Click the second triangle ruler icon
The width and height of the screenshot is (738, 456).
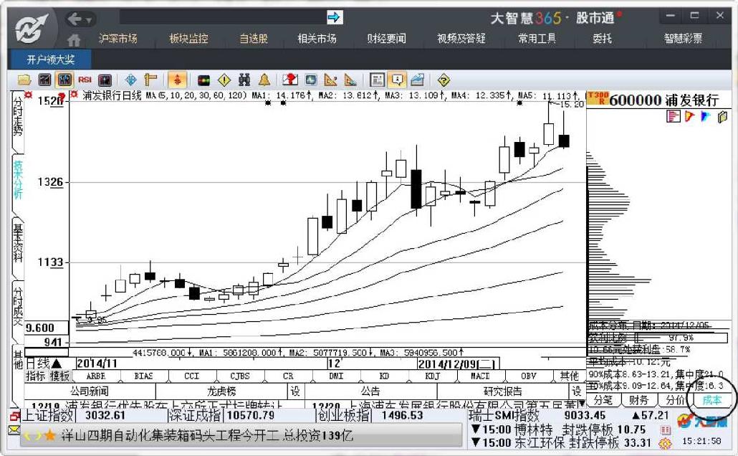(x=350, y=80)
